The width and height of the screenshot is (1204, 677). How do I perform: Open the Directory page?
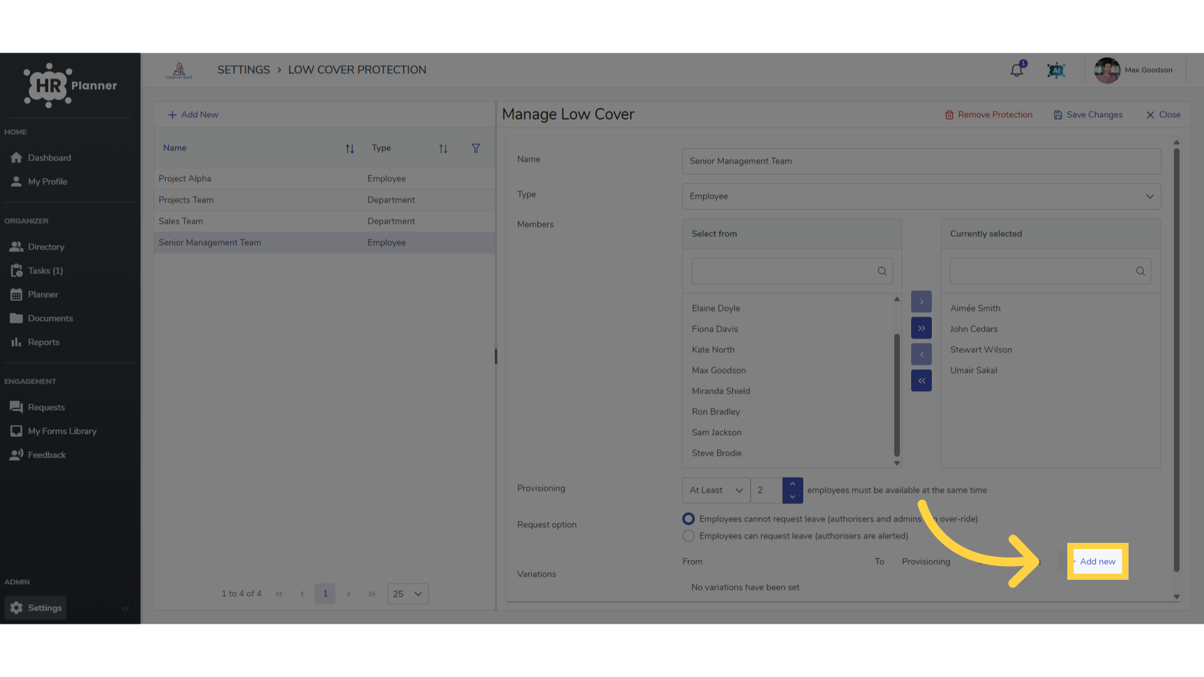click(x=38, y=247)
